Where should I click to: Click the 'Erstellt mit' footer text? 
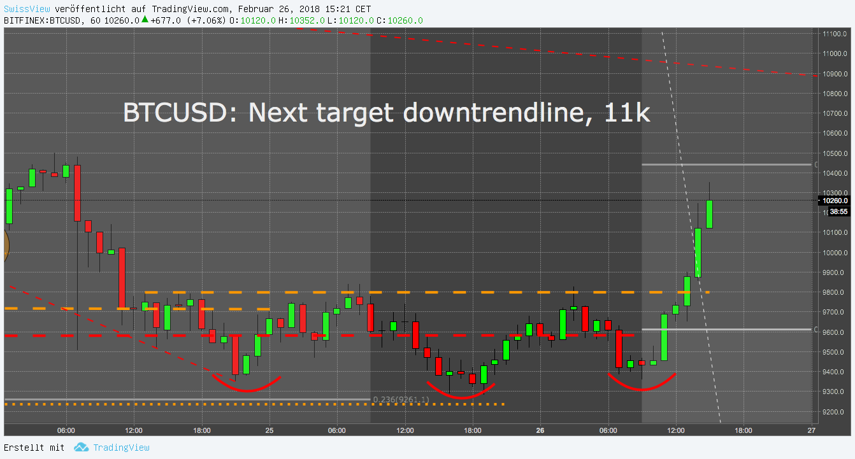point(34,448)
